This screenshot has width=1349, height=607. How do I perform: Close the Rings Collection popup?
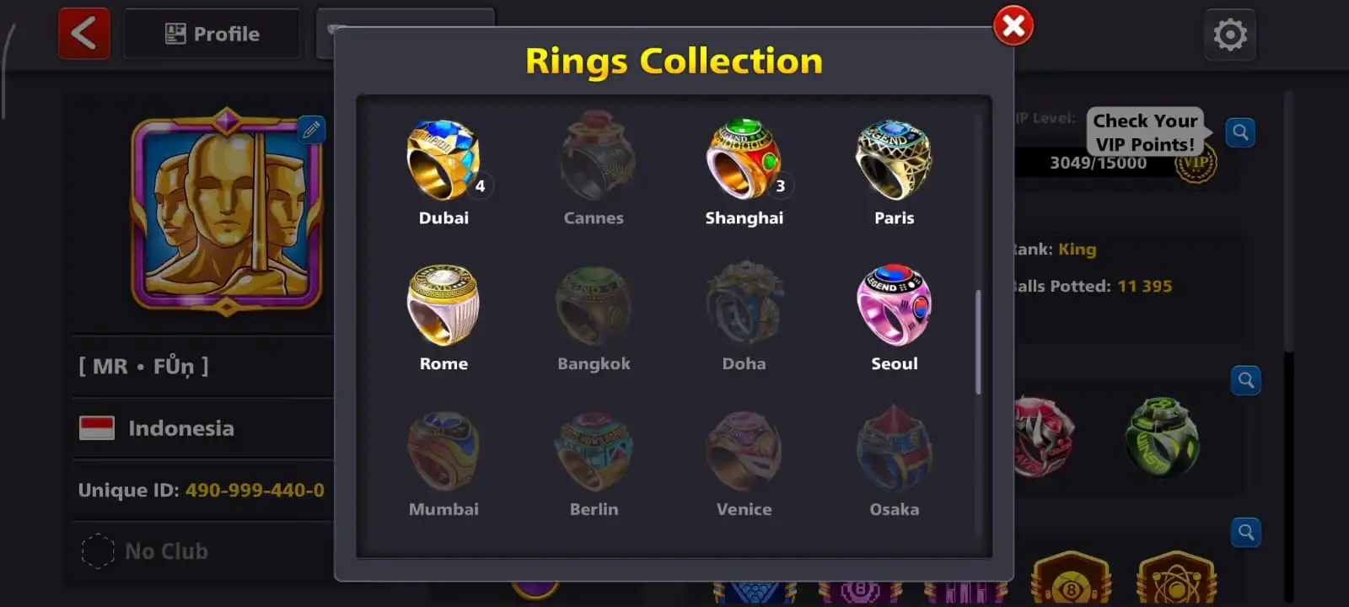point(1013,26)
